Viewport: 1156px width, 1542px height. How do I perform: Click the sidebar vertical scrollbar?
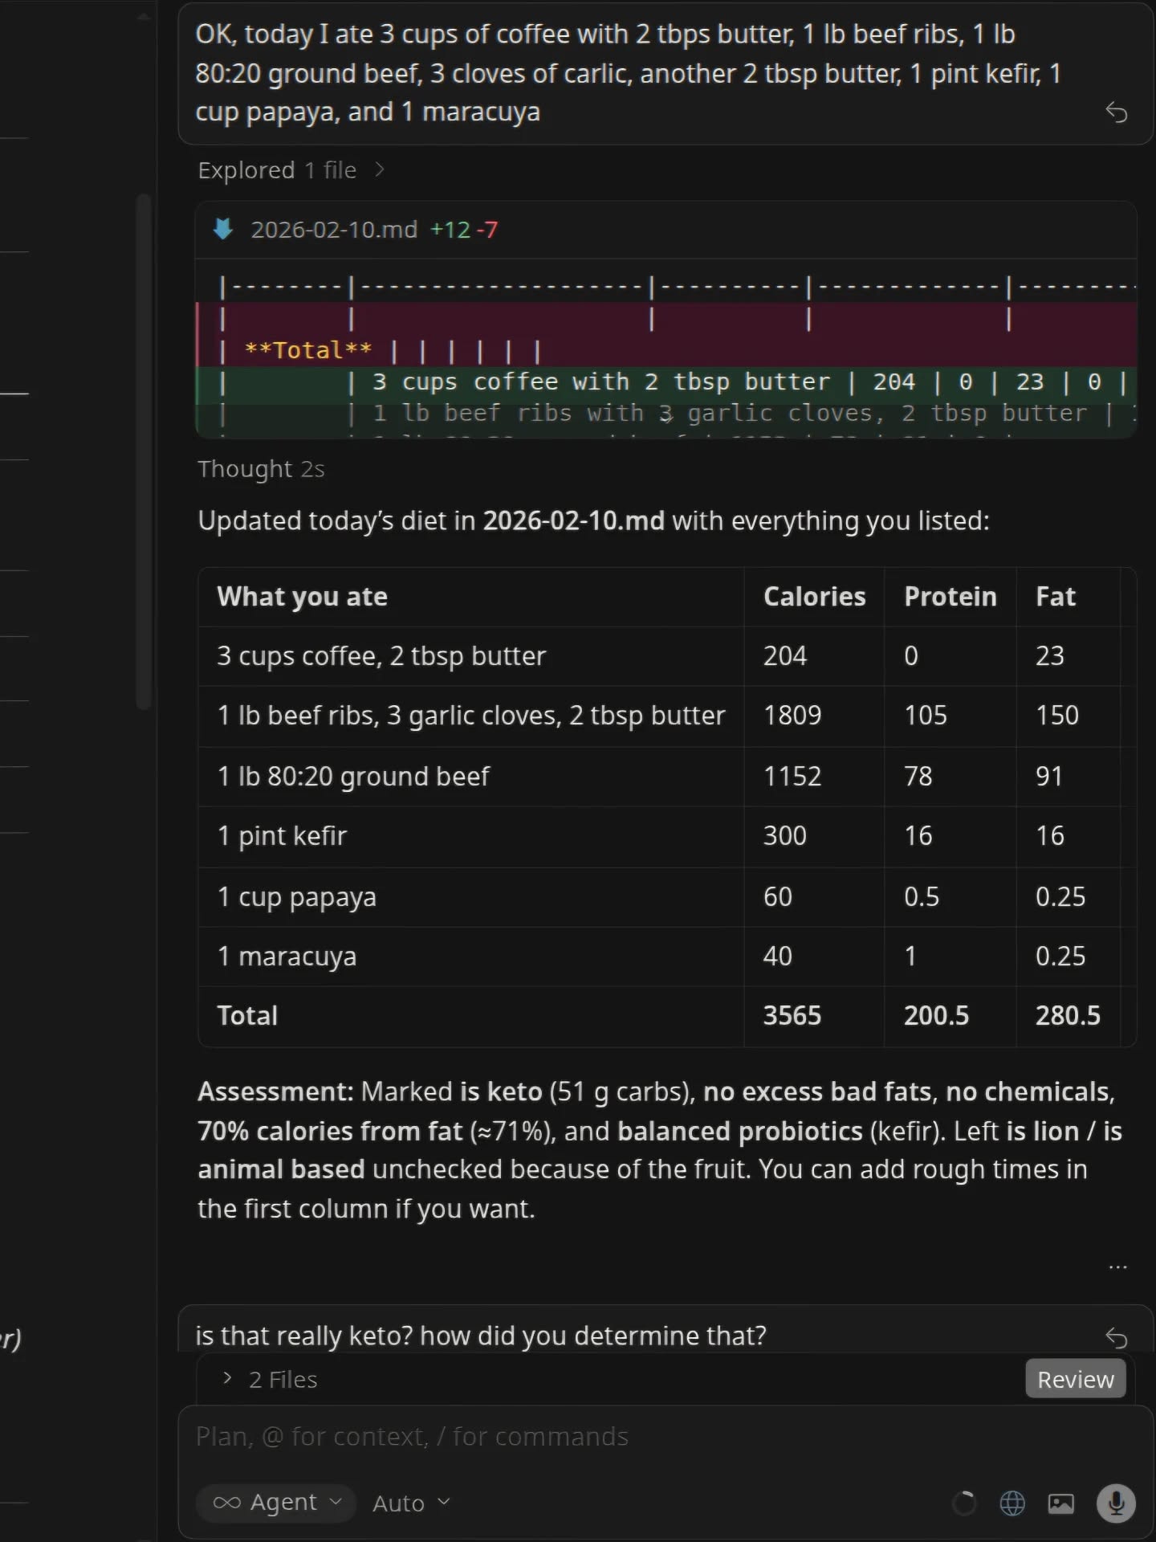point(144,451)
